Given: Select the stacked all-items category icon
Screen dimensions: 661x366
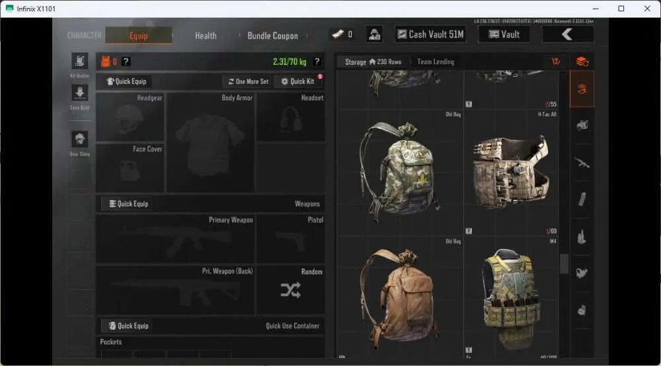Looking at the screenshot, I should 582,61.
